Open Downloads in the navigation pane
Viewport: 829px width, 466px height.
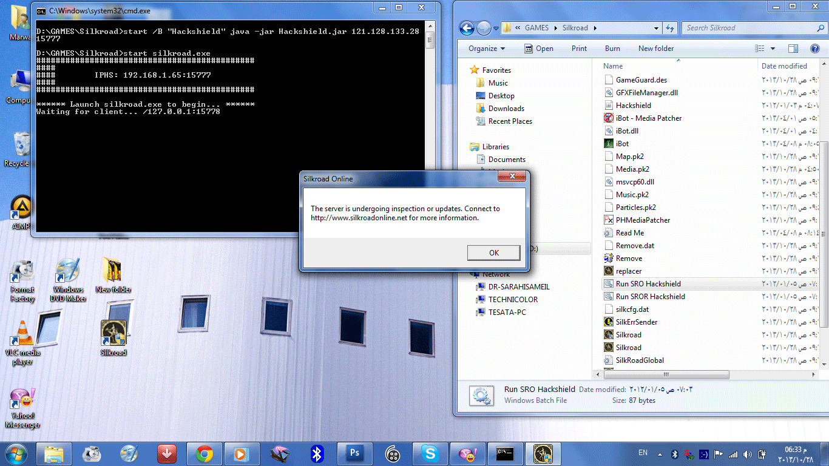pos(500,108)
